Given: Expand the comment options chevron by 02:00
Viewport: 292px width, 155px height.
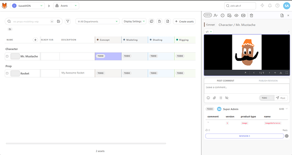Looking at the screenshot, I should pyautogui.click(x=287, y=109).
